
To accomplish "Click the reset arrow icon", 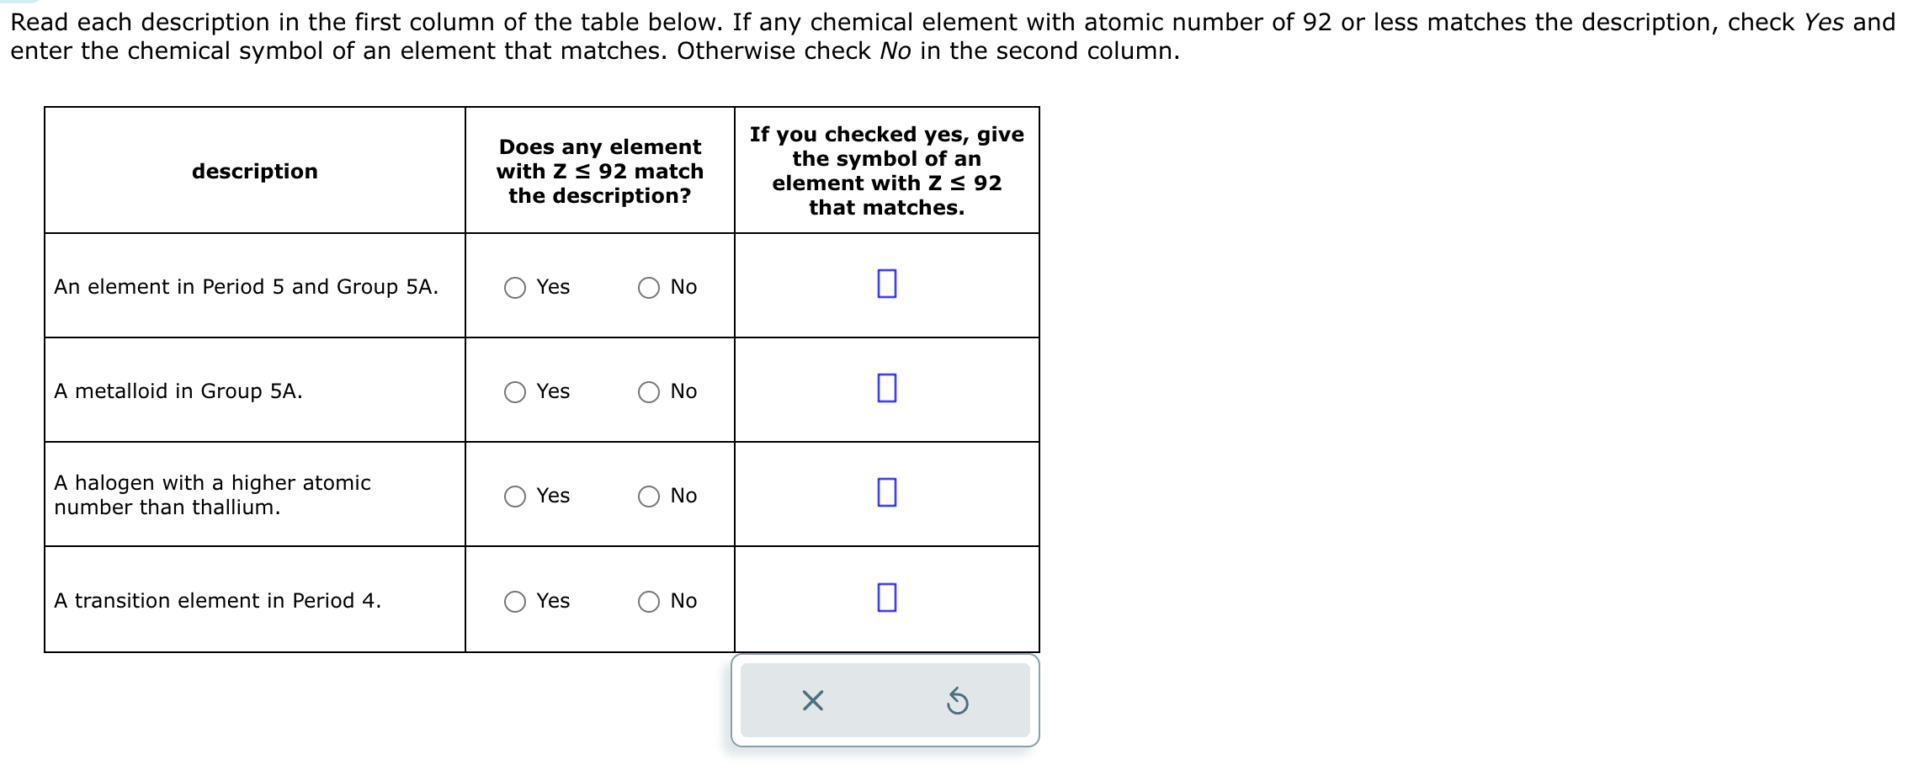I will [x=957, y=701].
